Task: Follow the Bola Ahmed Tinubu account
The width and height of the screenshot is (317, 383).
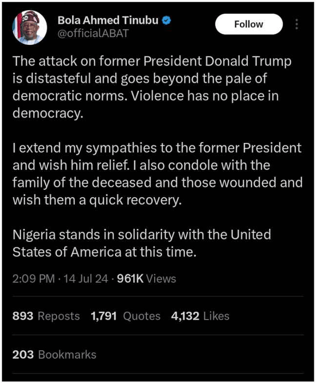Action: 248,24
